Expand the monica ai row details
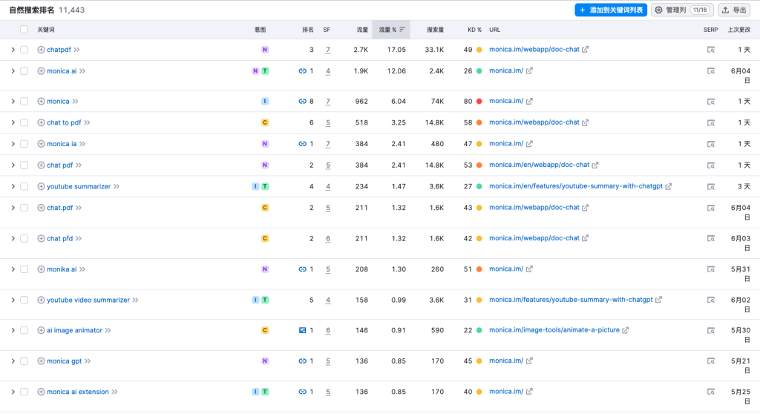This screenshot has width=760, height=414. coord(13,70)
